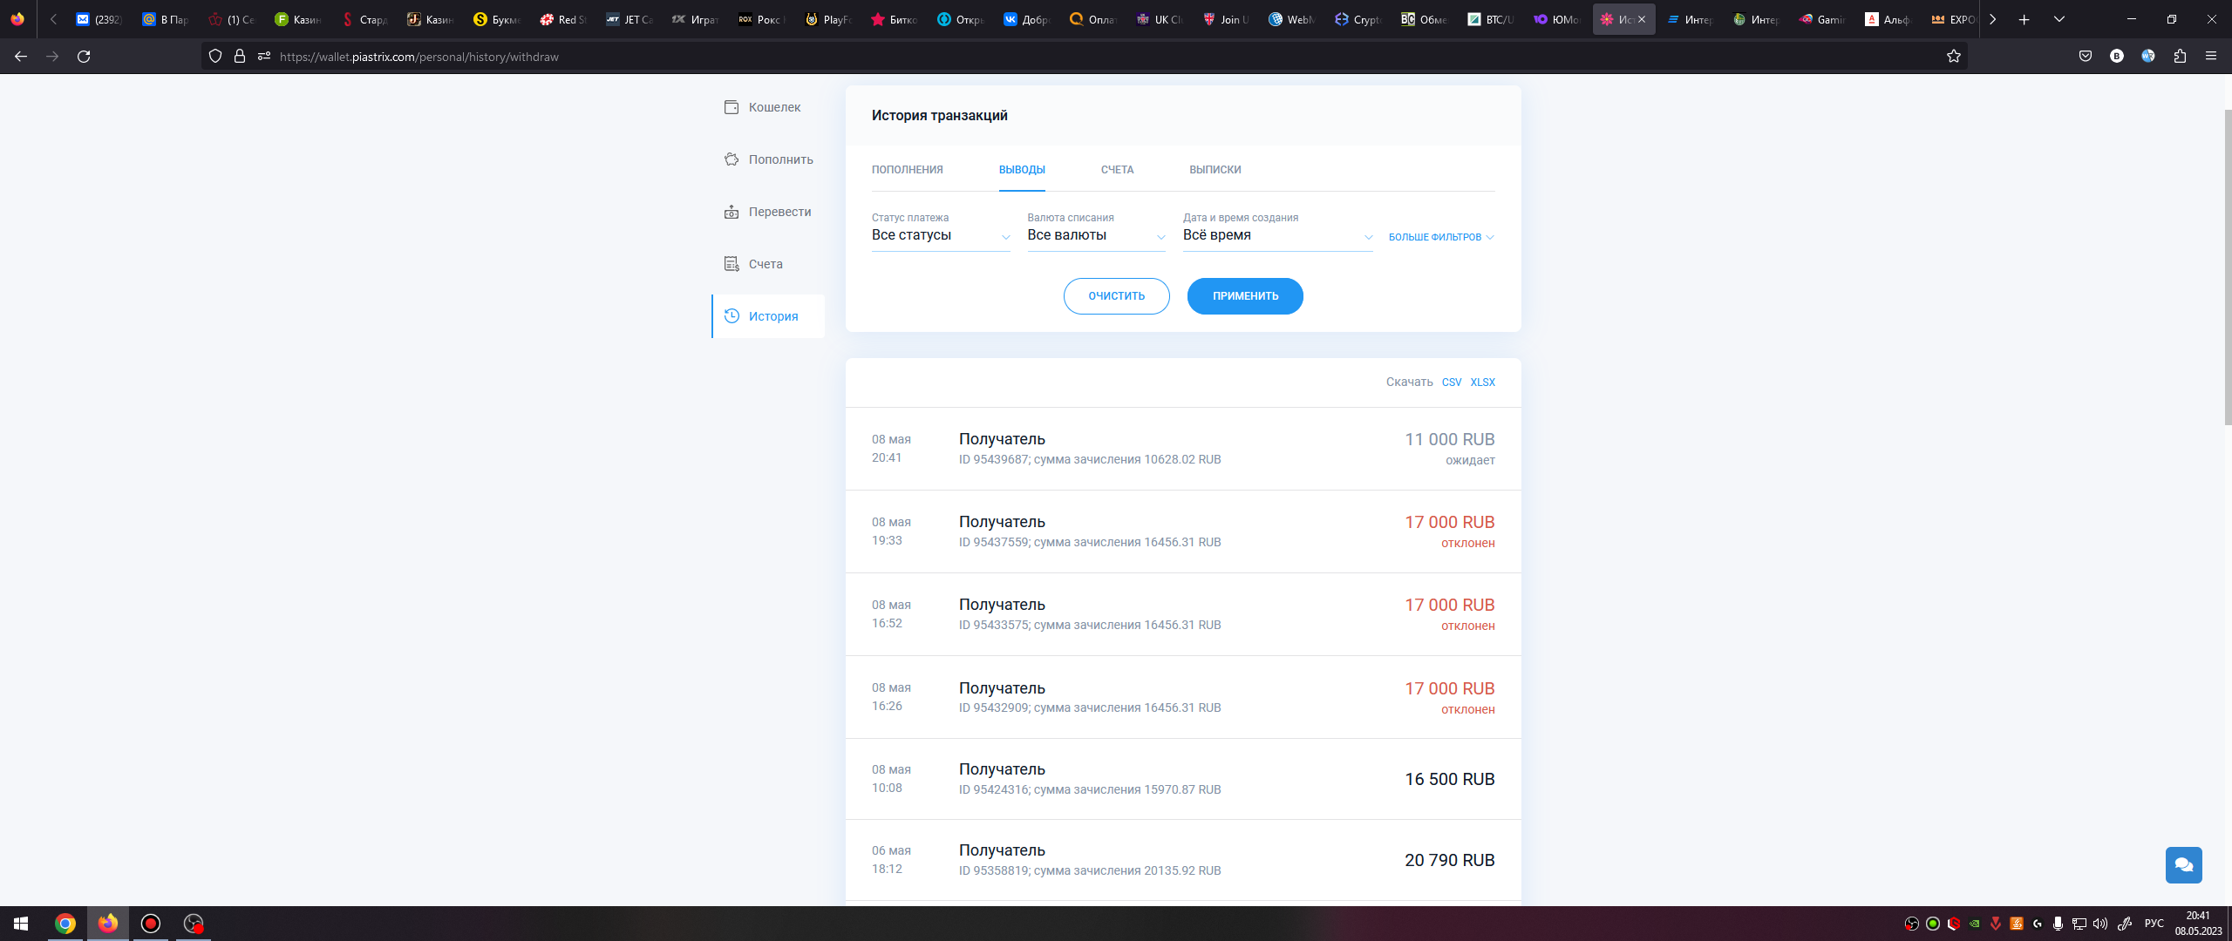Bookmark page with the star icon
This screenshot has height=941, width=2232.
(1953, 57)
